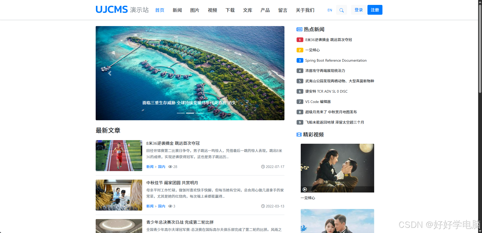Open the 下载 menu item
Viewport: 482px width, 233px height.
point(230,10)
